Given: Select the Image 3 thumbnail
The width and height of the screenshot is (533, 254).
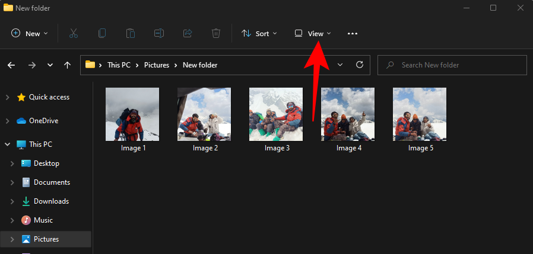Looking at the screenshot, I should (x=277, y=114).
